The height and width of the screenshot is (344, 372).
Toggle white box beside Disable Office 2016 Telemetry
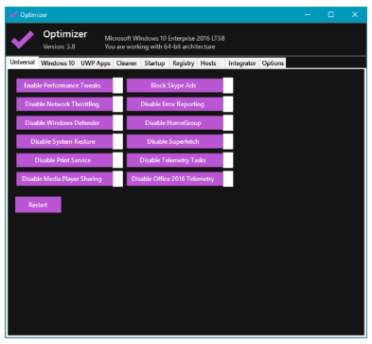tap(228, 179)
